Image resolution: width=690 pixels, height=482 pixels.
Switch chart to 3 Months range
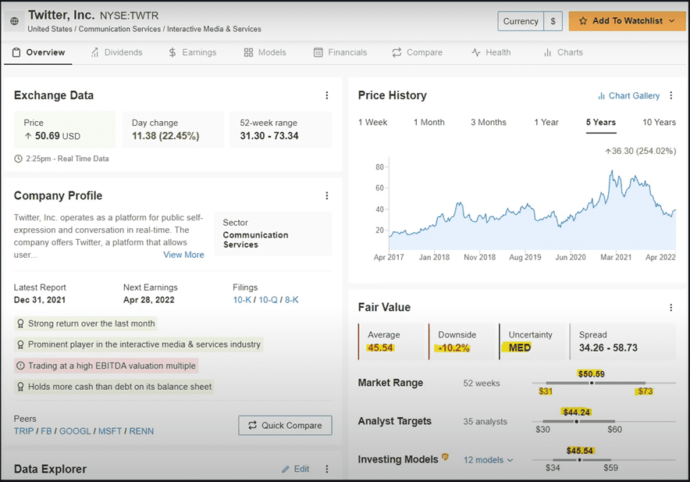tap(488, 123)
